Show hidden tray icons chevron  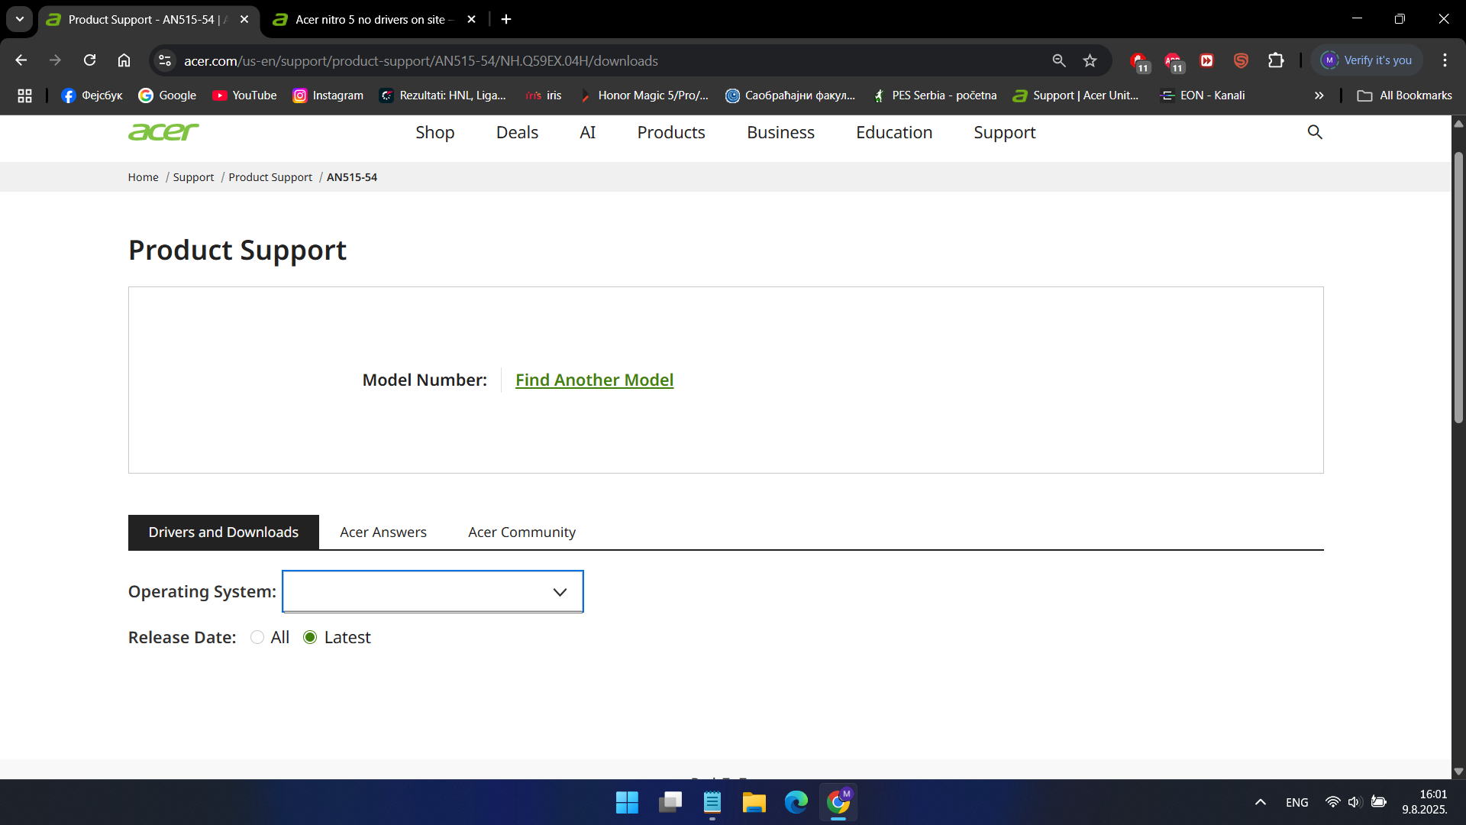1261,802
